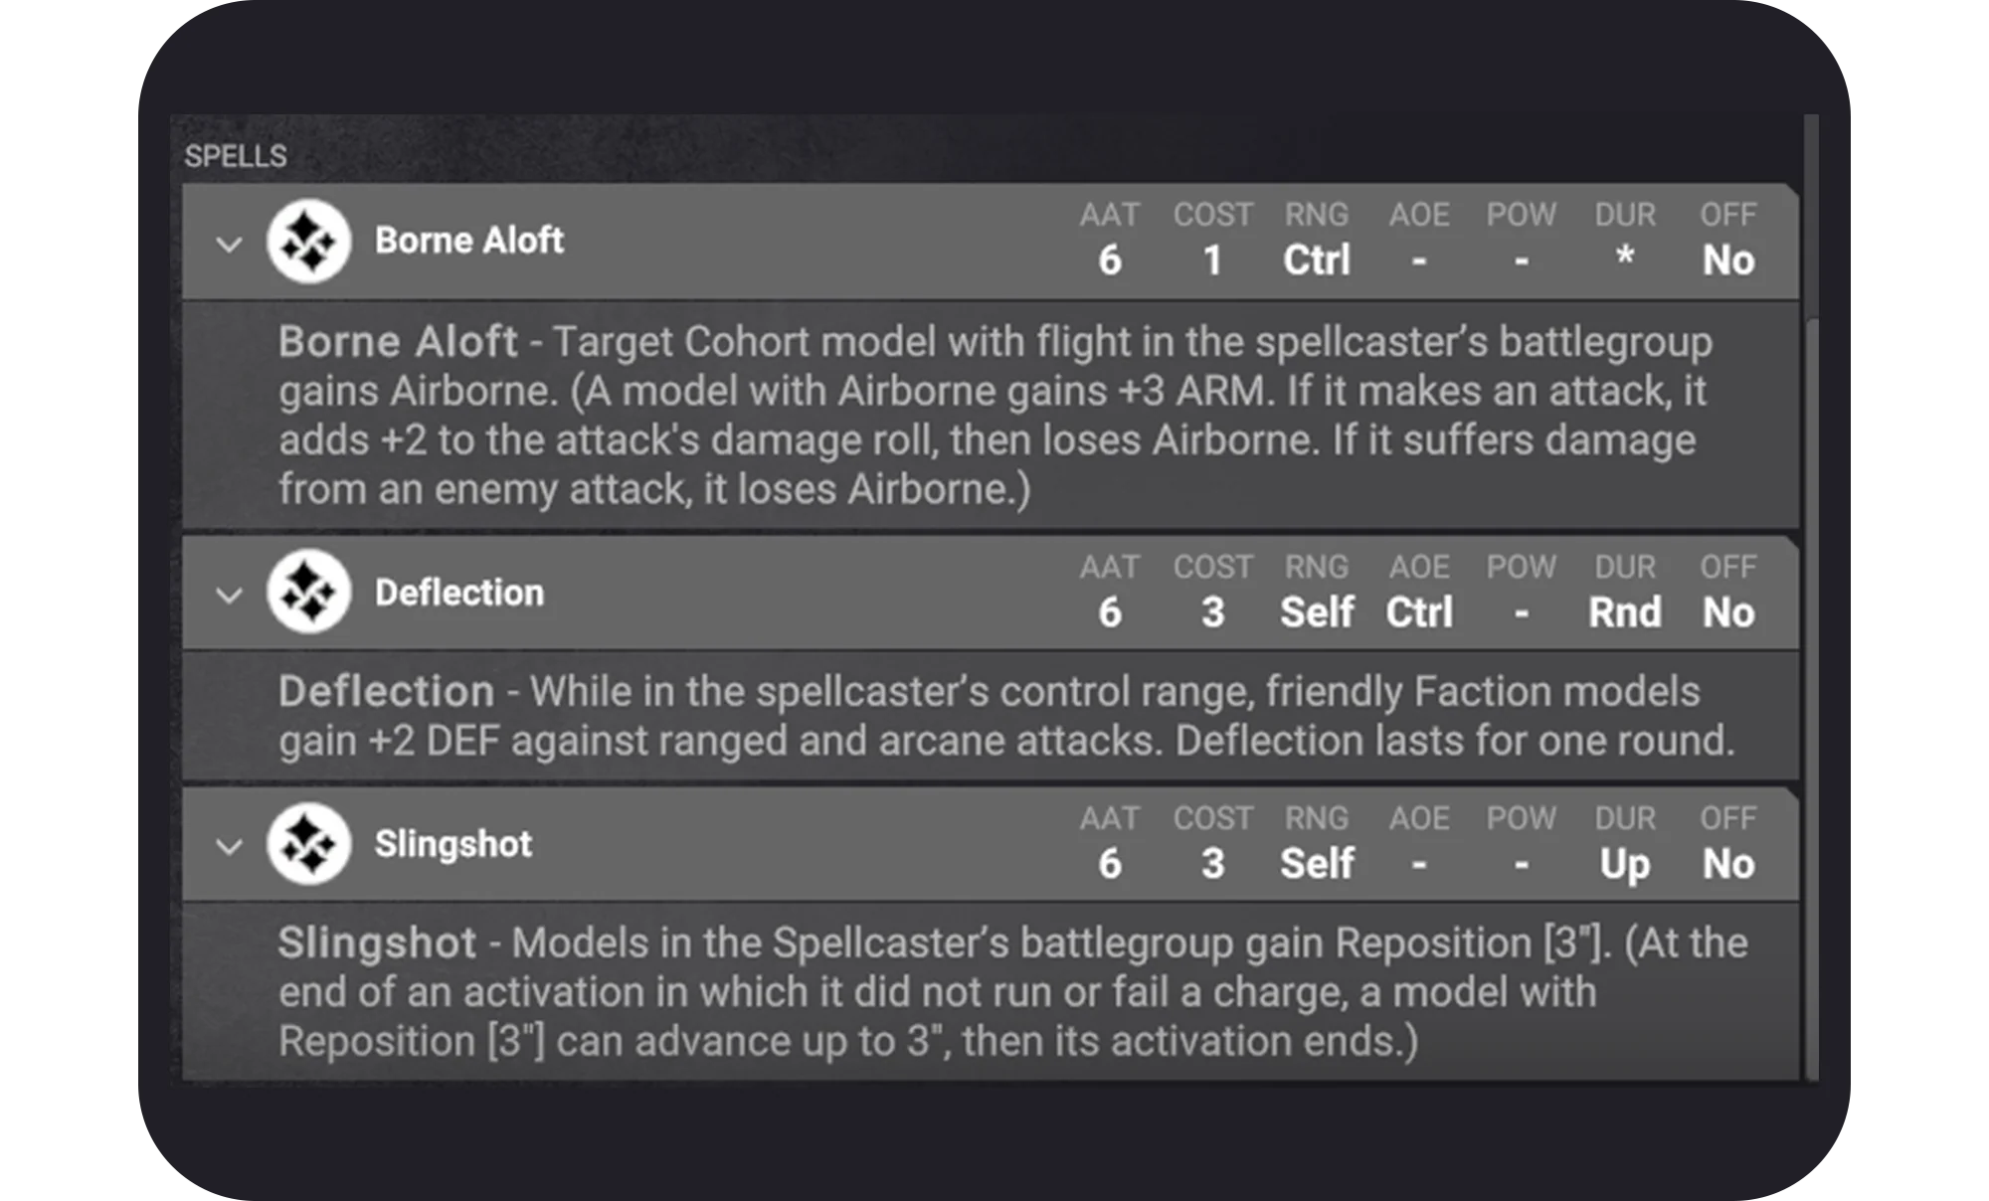Image resolution: width=1989 pixels, height=1201 pixels.
Task: Click the spells panel vertical scrollbar
Action: 1811,597
